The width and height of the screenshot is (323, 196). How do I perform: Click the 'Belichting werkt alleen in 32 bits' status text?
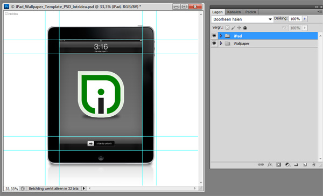point(53,188)
